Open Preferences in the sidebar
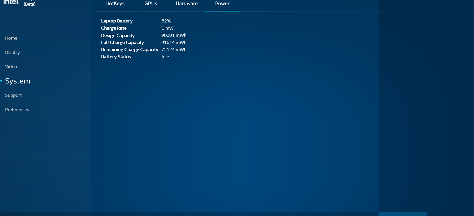Screen dimensions: 474x216 click(17, 110)
